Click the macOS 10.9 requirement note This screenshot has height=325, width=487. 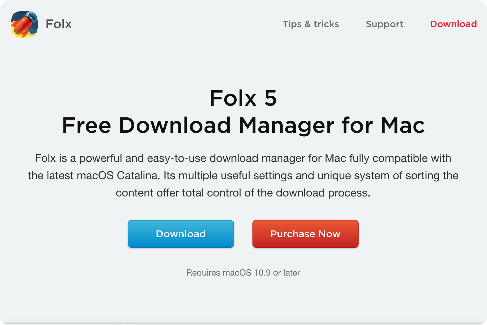tap(243, 273)
